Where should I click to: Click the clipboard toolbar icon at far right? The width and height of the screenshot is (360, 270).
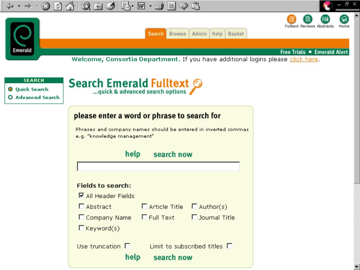(195, 6)
